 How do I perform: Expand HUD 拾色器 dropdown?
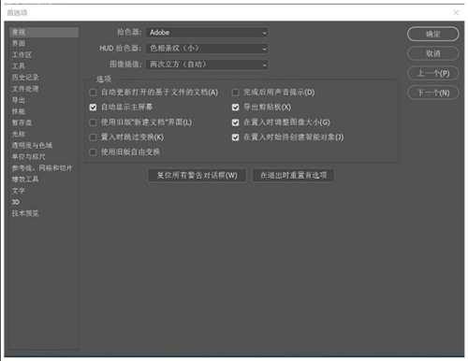(x=208, y=49)
